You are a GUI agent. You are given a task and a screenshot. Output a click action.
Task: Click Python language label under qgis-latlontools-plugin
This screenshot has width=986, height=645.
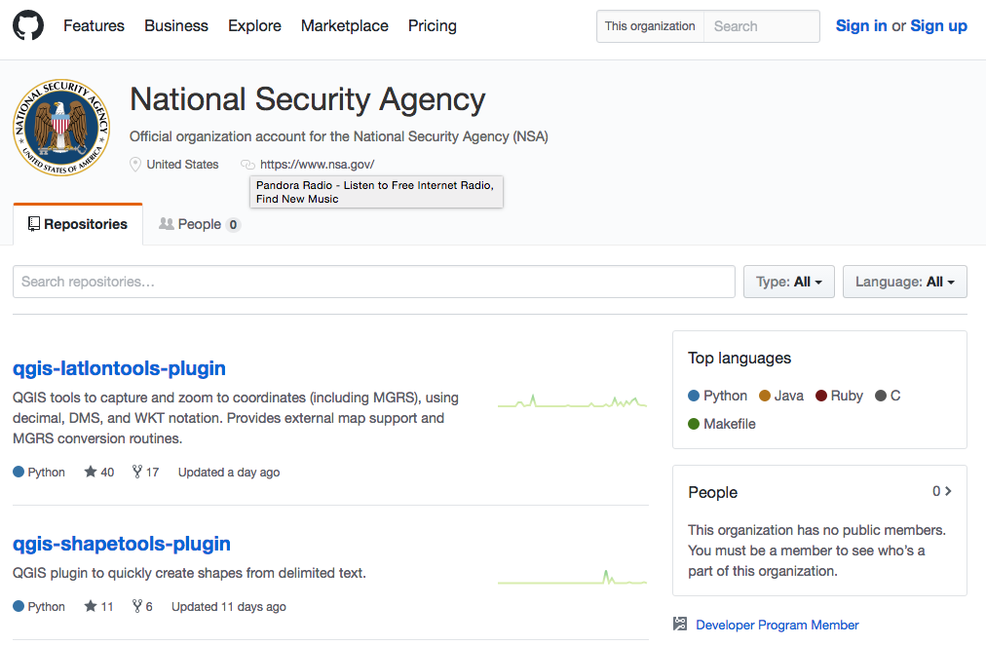click(46, 473)
